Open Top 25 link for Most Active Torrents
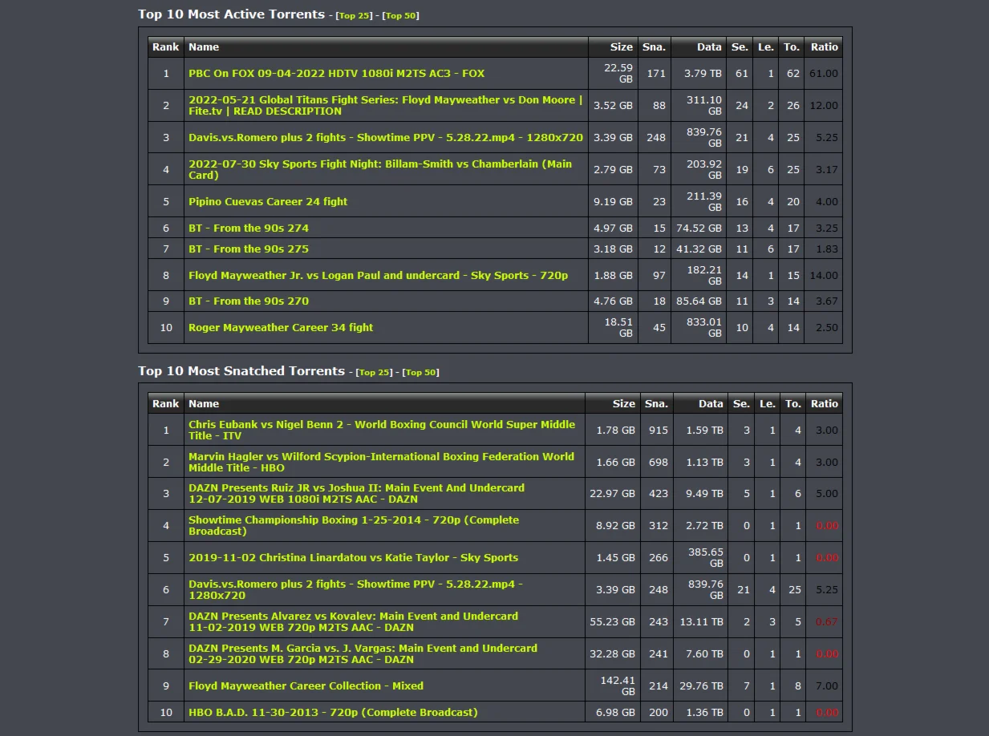989x736 pixels. point(355,16)
